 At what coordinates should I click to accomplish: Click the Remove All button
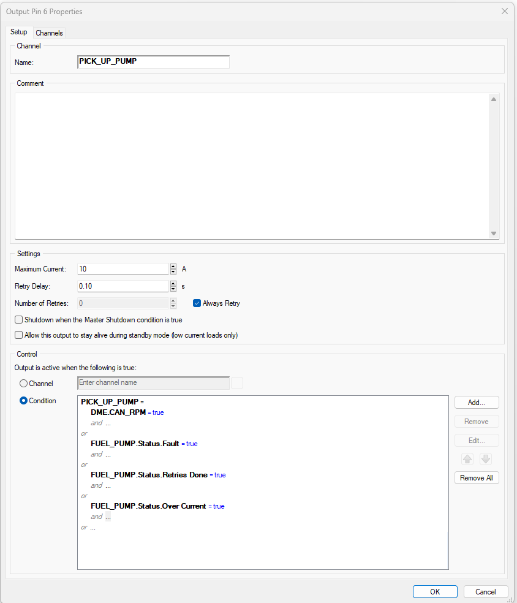(x=477, y=478)
